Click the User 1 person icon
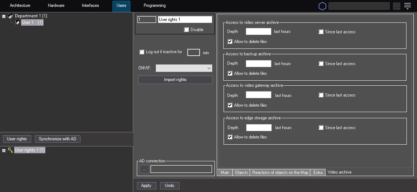The width and height of the screenshot is (417, 192). click(17, 22)
